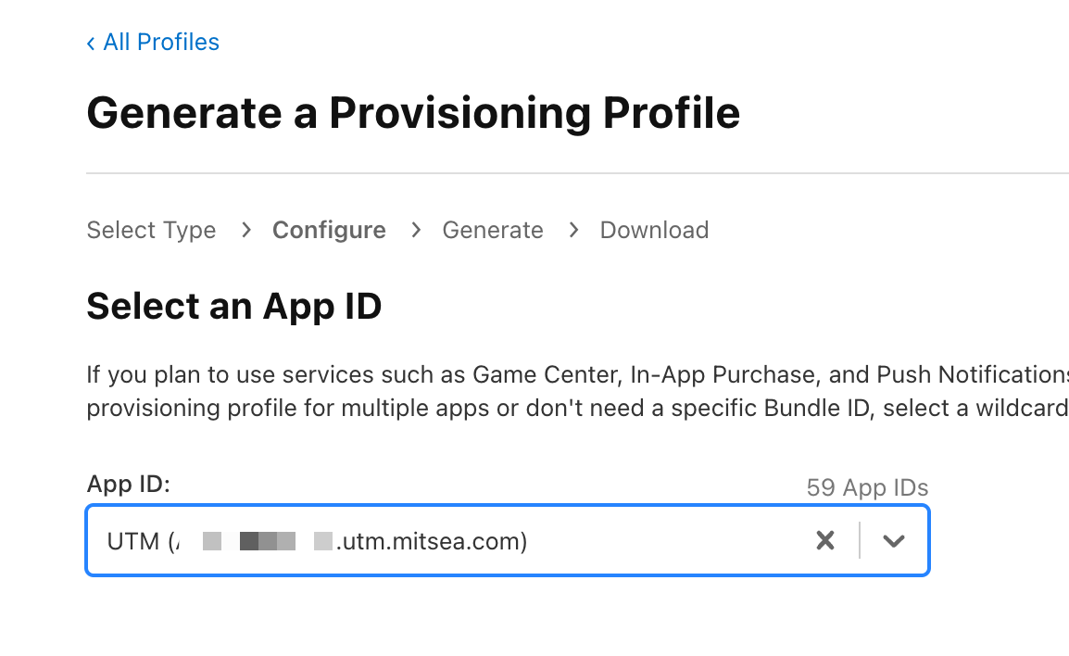This screenshot has height=656, width=1069.
Task: Click the Select an App ID heading
Action: (x=233, y=306)
